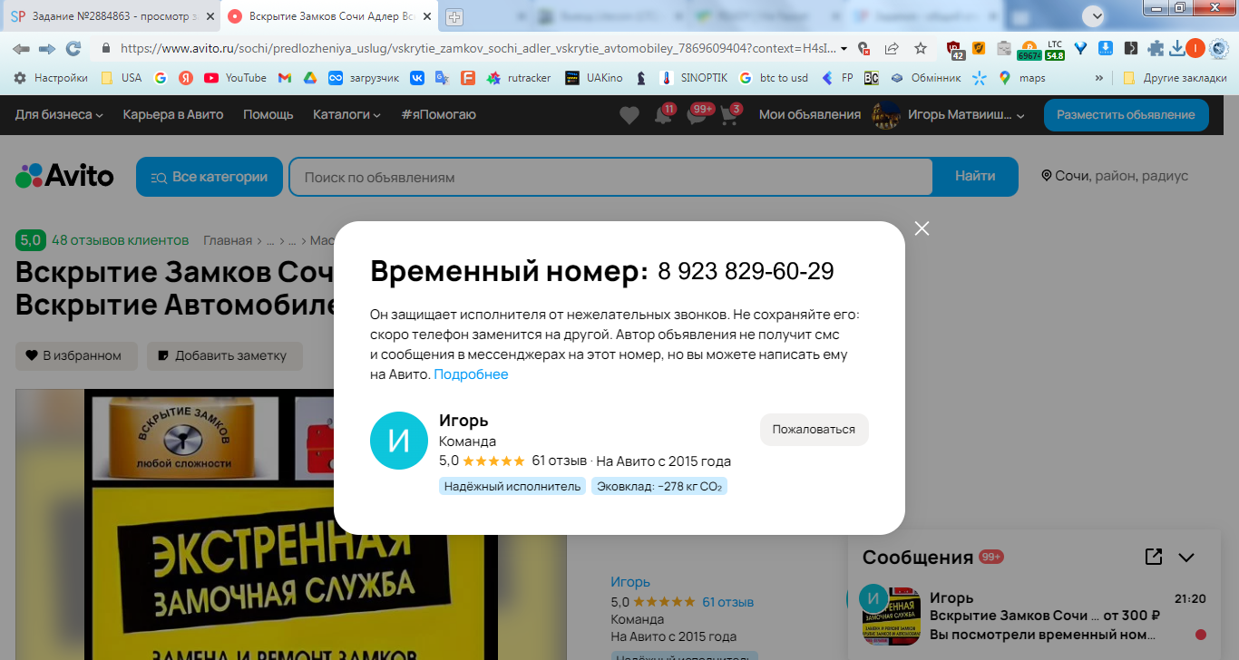The width and height of the screenshot is (1239, 660).
Task: Open notifications bell with 11 badge
Action: coord(664,115)
